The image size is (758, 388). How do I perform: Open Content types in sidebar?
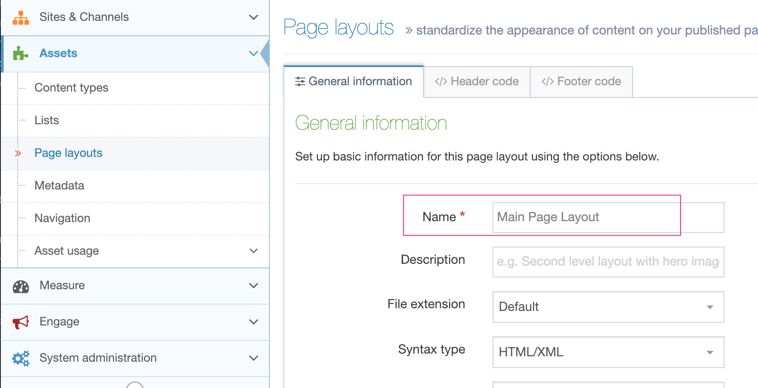[x=72, y=87]
